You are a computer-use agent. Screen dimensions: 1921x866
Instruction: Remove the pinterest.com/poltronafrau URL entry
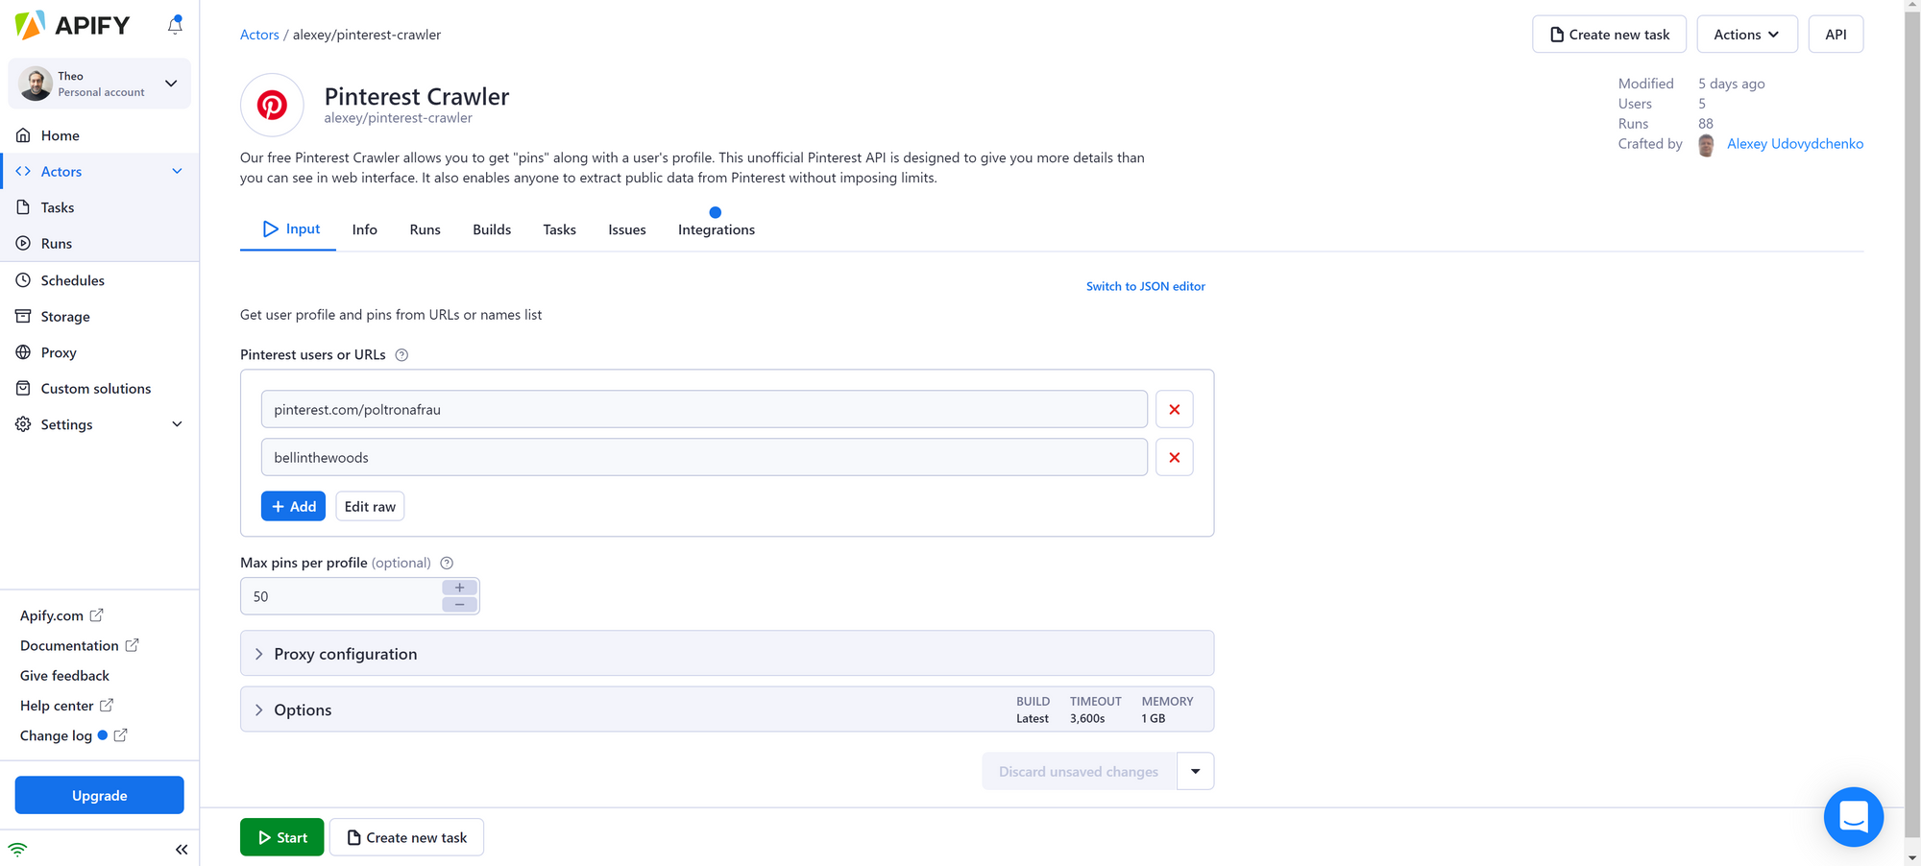[x=1174, y=408]
